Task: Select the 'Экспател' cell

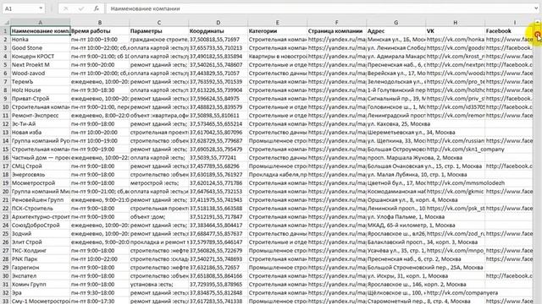Action: coord(41,276)
